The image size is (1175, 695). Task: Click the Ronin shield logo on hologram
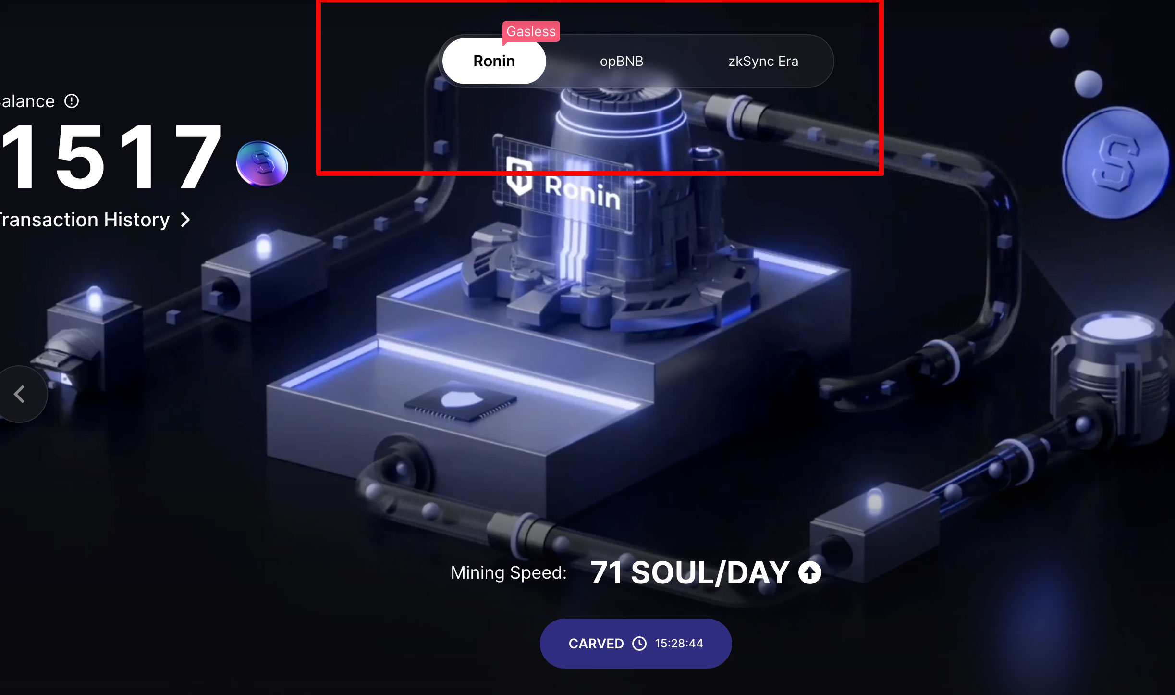519,175
